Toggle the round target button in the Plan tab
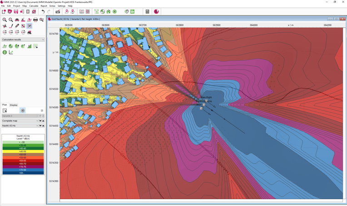The width and height of the screenshot is (347, 206). click(23, 110)
